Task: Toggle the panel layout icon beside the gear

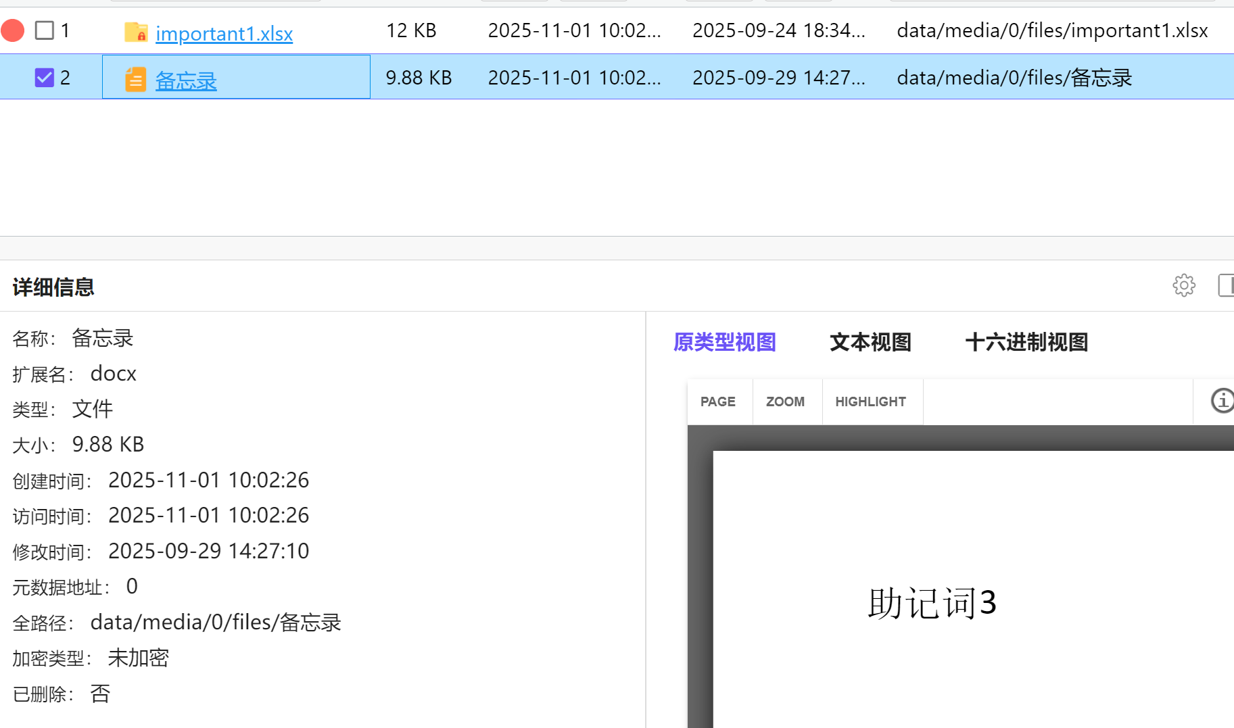Action: pyautogui.click(x=1225, y=285)
